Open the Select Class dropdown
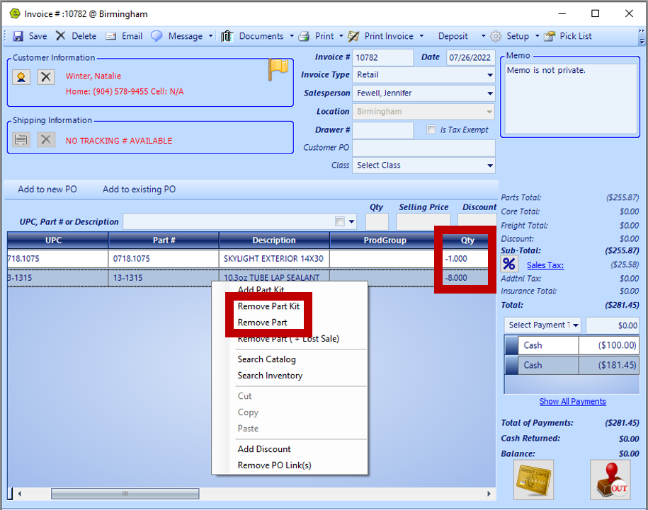 [x=490, y=166]
